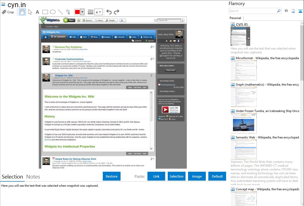Click the red color swatch
304x206 pixels.
tap(77, 12)
